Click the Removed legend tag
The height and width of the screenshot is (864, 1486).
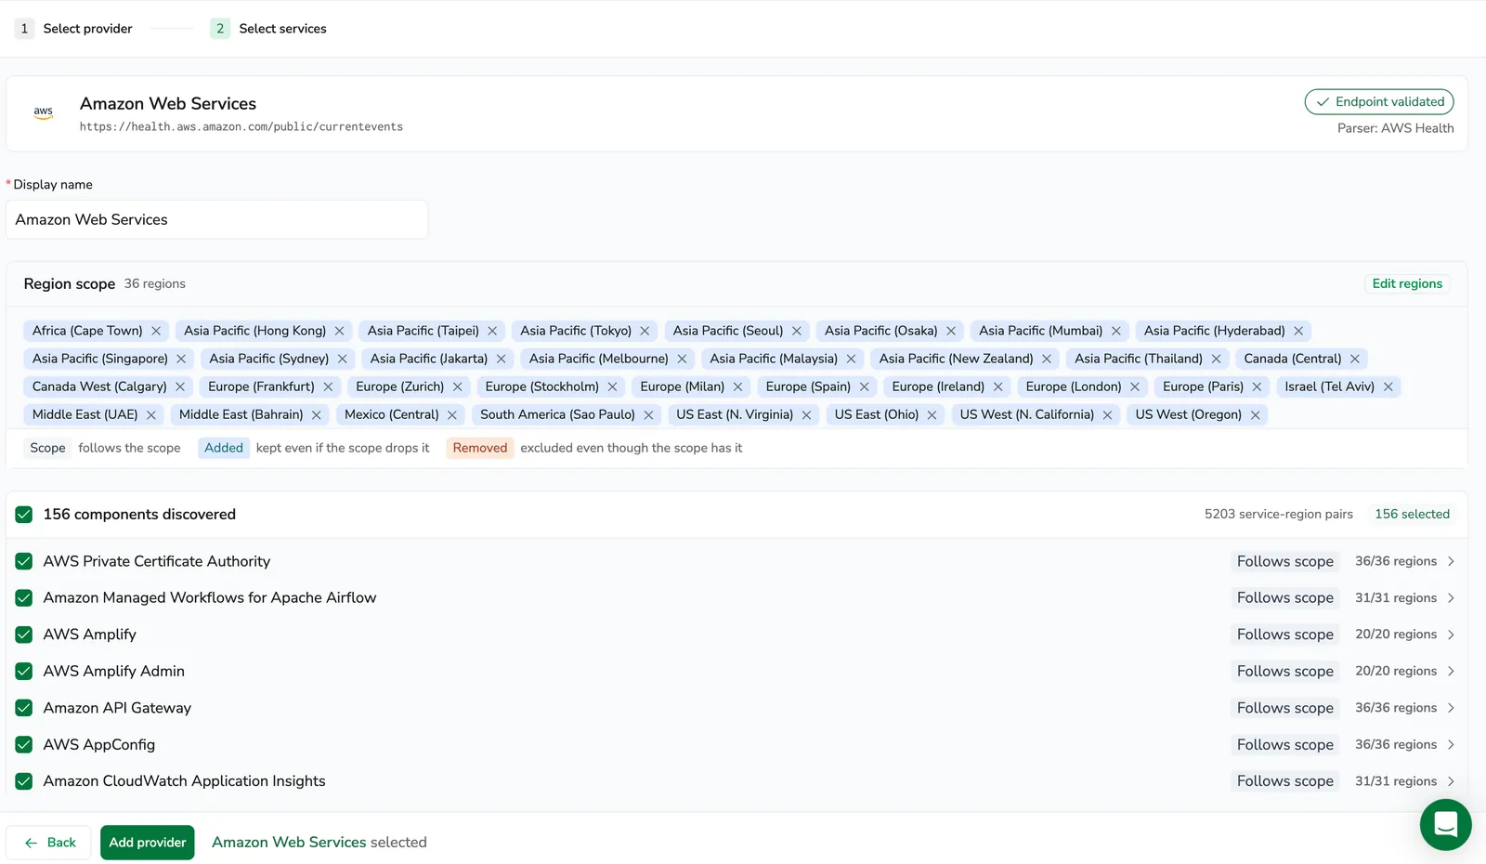coord(480,448)
